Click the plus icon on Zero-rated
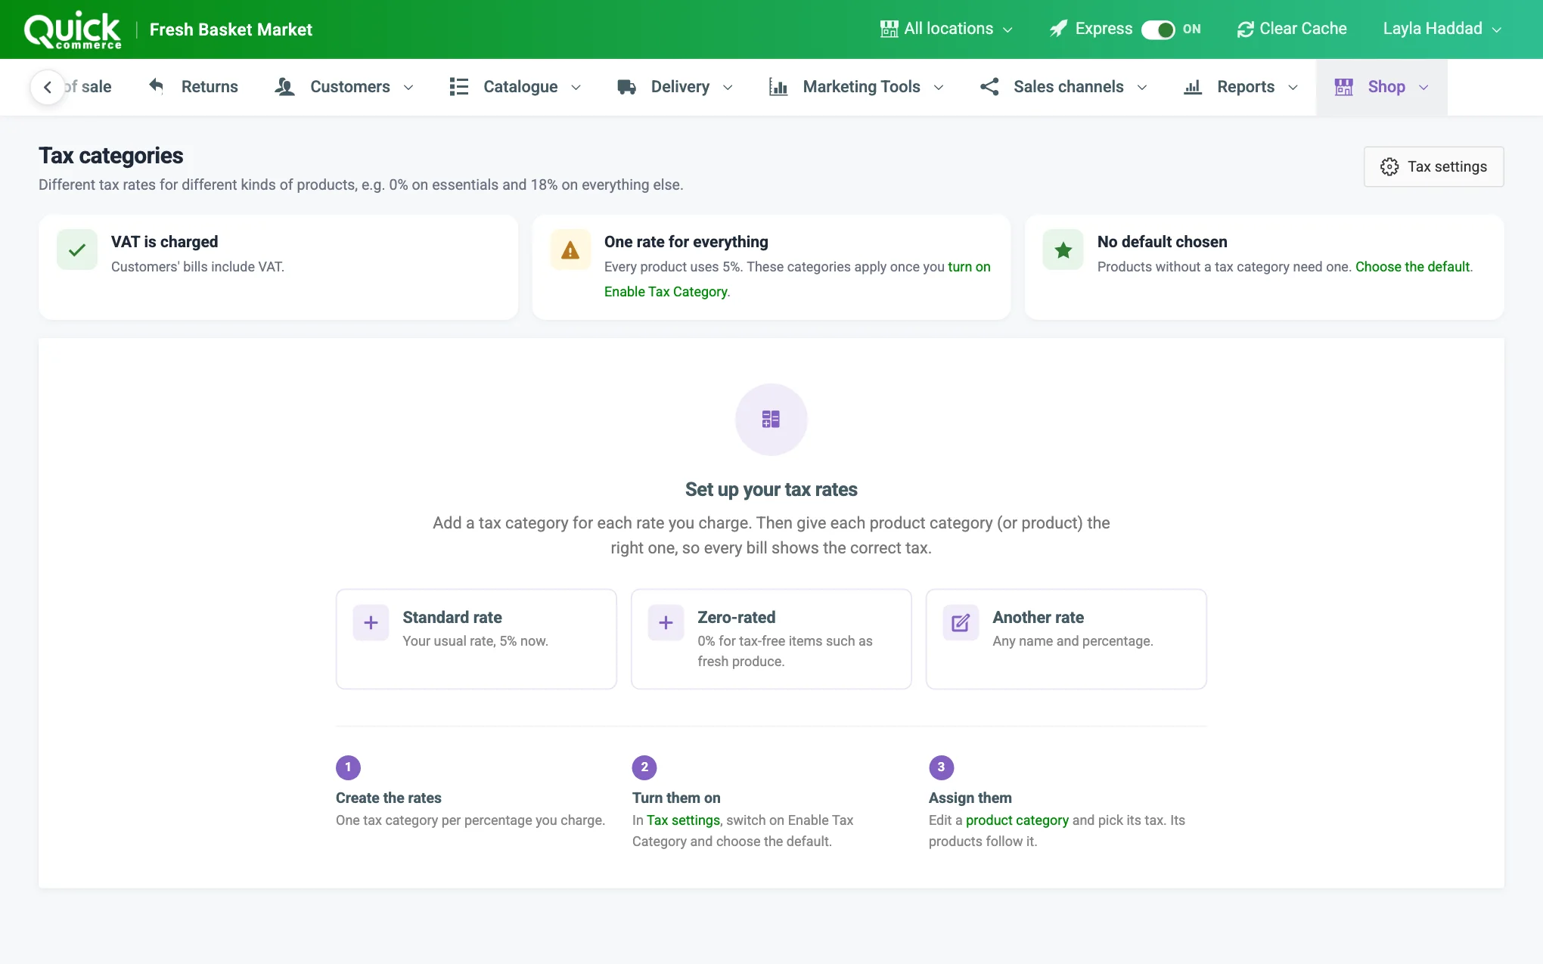Screen dimensions: 1543x964 click(666, 623)
